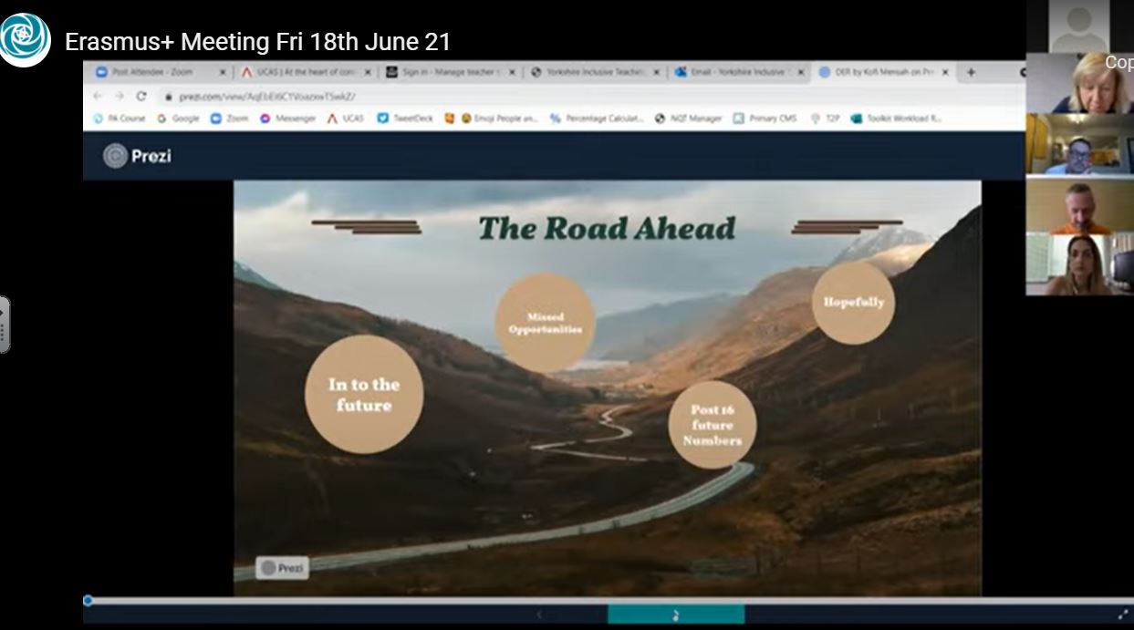Enter fullscreen using the expand icon
Viewport: 1134px width, 630px height.
click(x=1122, y=615)
